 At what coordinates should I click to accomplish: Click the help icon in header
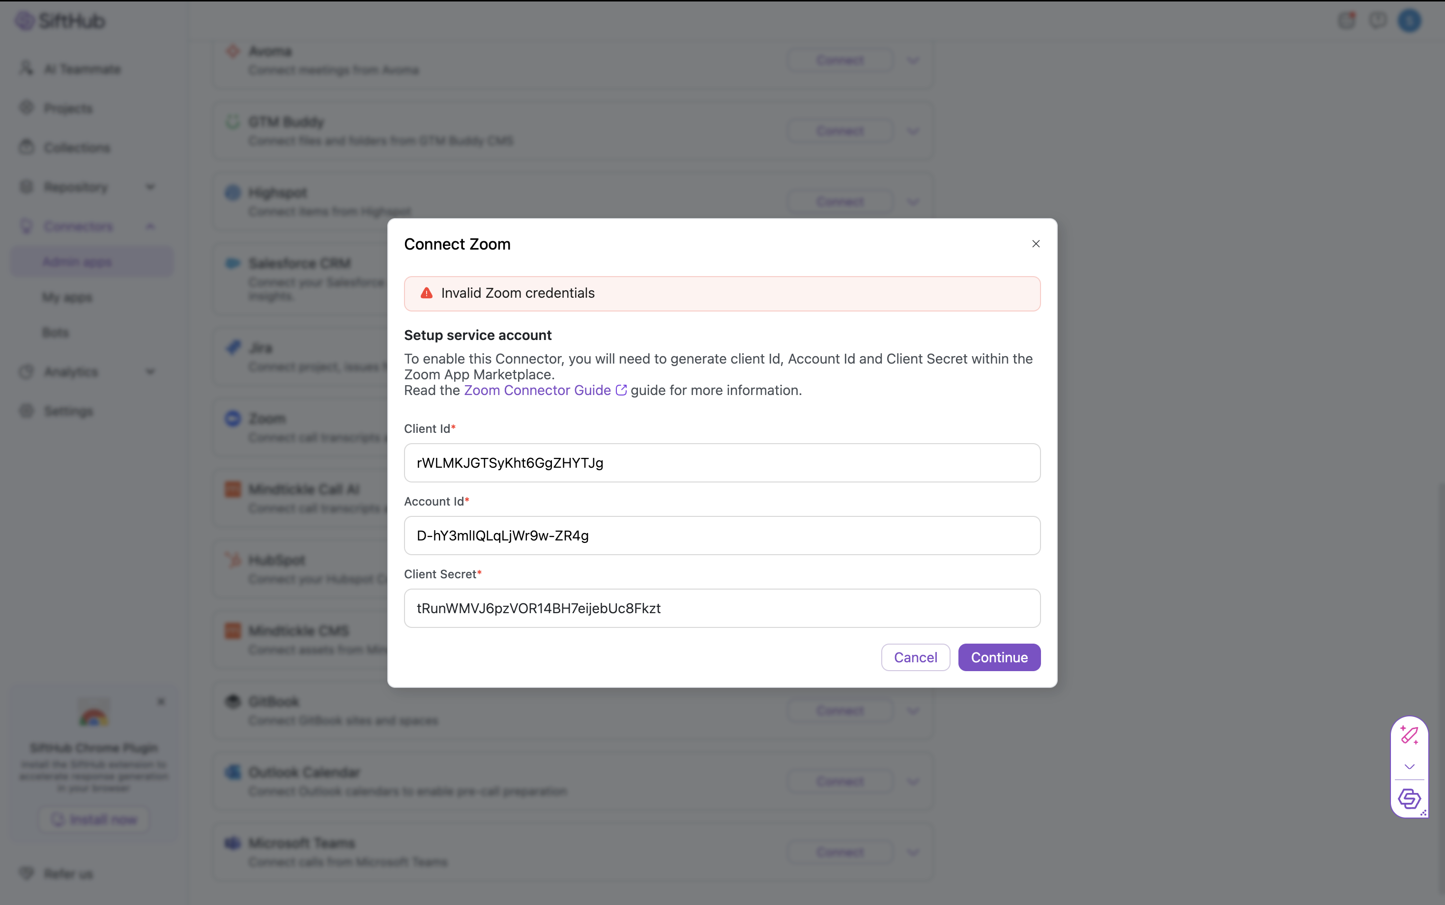point(1377,20)
